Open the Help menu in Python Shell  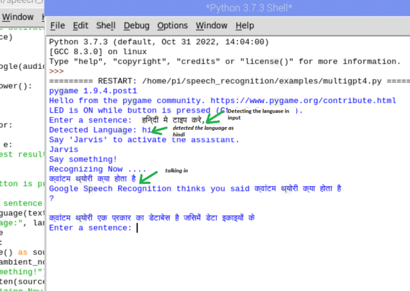pyautogui.click(x=244, y=25)
